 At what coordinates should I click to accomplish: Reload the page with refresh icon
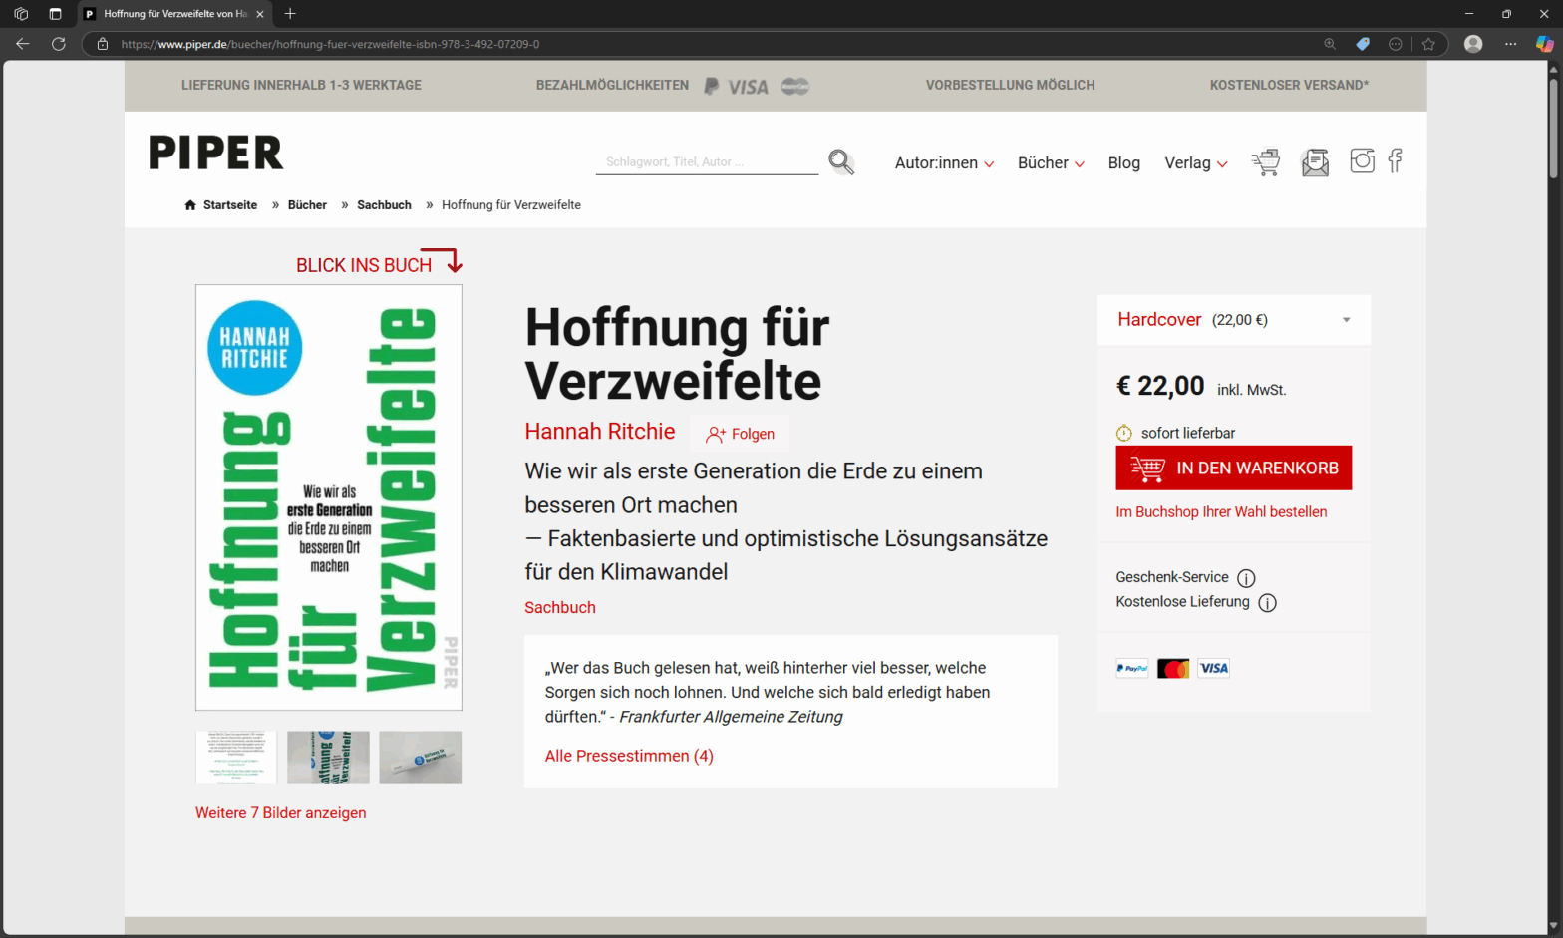pyautogui.click(x=59, y=44)
